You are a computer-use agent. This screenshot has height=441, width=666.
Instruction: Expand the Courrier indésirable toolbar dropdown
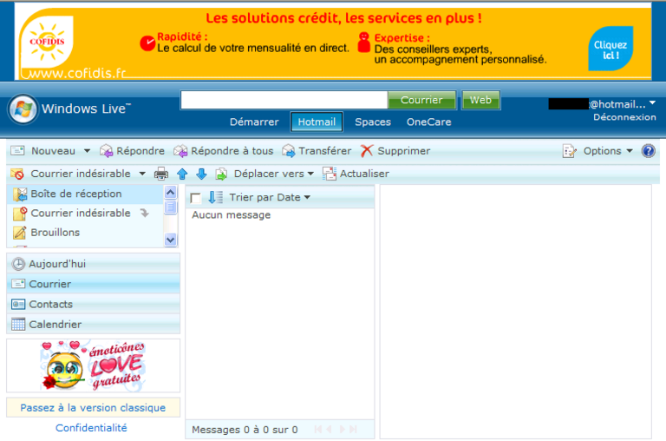click(142, 174)
